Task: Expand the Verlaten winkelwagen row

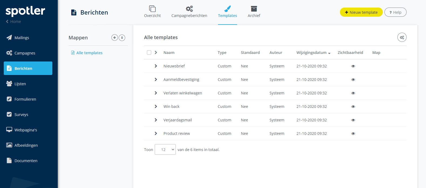Action: pyautogui.click(x=156, y=93)
